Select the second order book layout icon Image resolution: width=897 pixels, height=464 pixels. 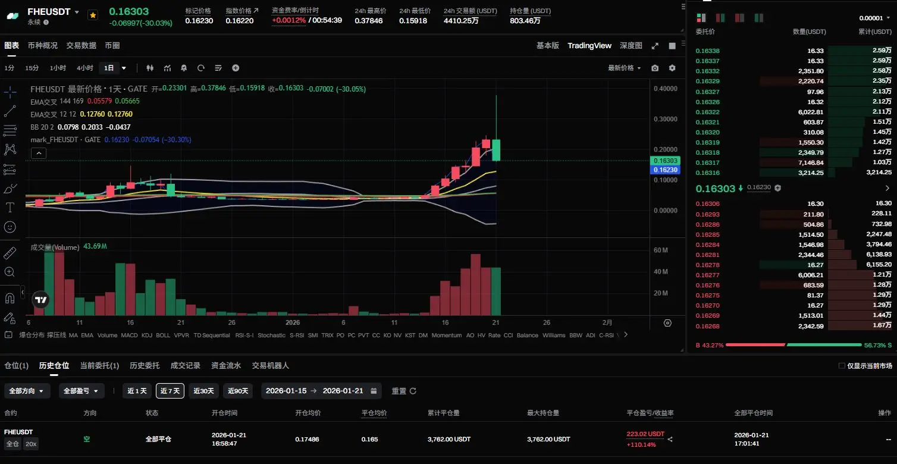coord(720,18)
